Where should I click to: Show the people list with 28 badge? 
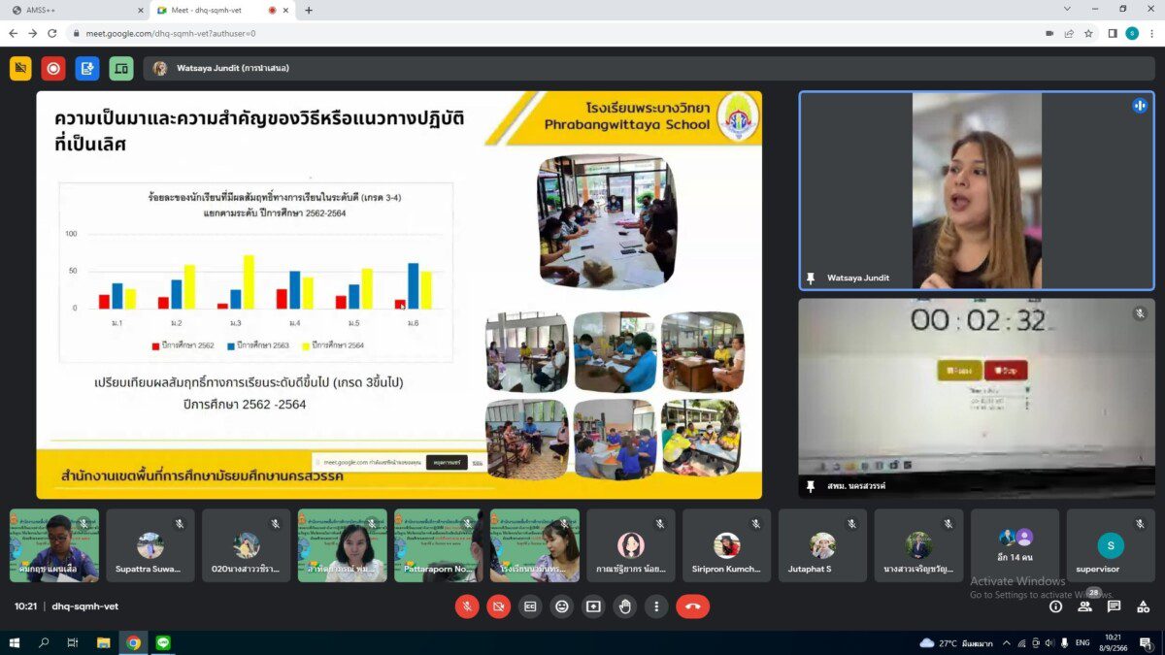tap(1084, 606)
